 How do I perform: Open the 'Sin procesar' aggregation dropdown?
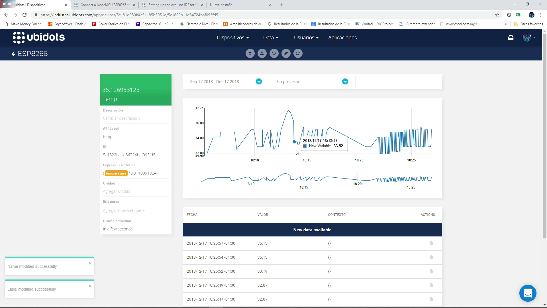click(345, 82)
